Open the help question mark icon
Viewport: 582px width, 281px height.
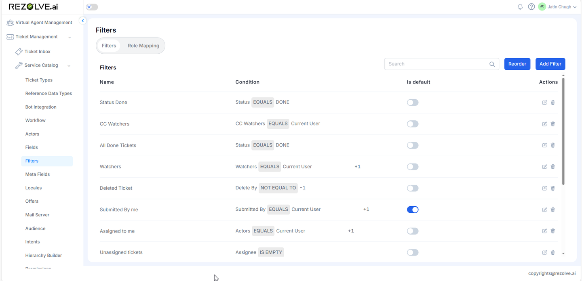click(531, 7)
